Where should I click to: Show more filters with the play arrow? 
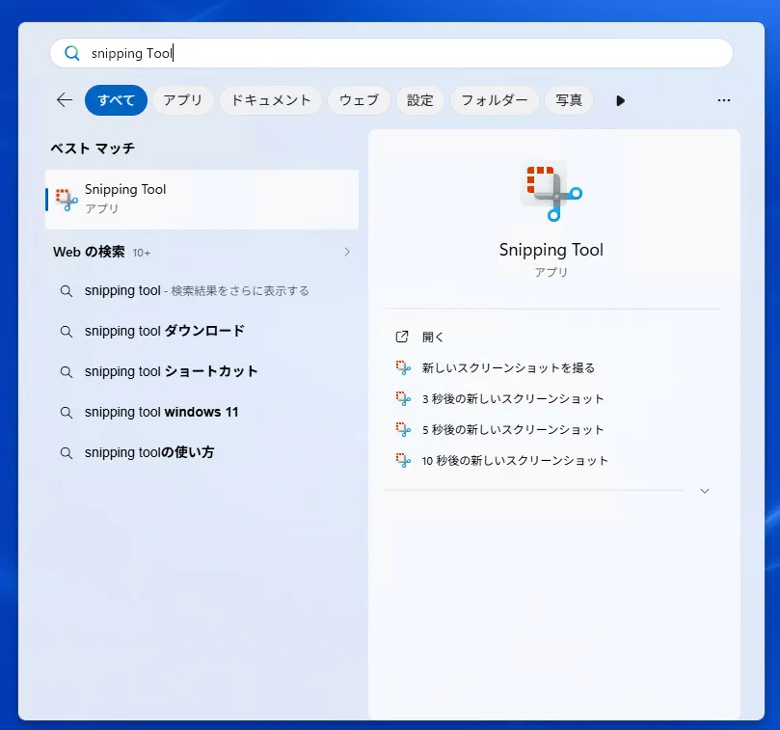[620, 100]
